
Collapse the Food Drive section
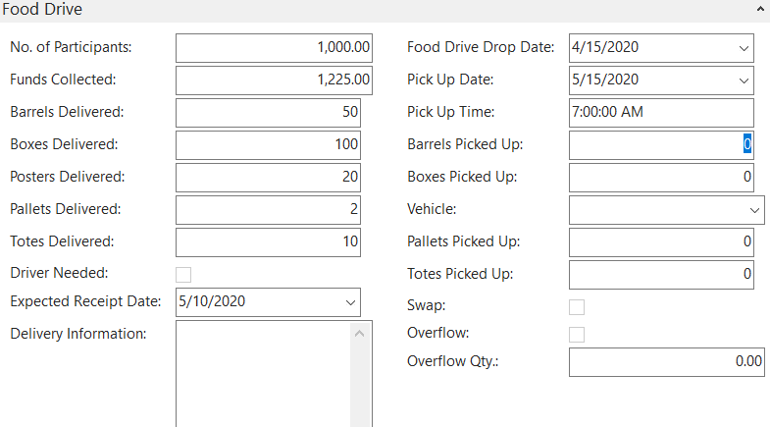[x=760, y=9]
